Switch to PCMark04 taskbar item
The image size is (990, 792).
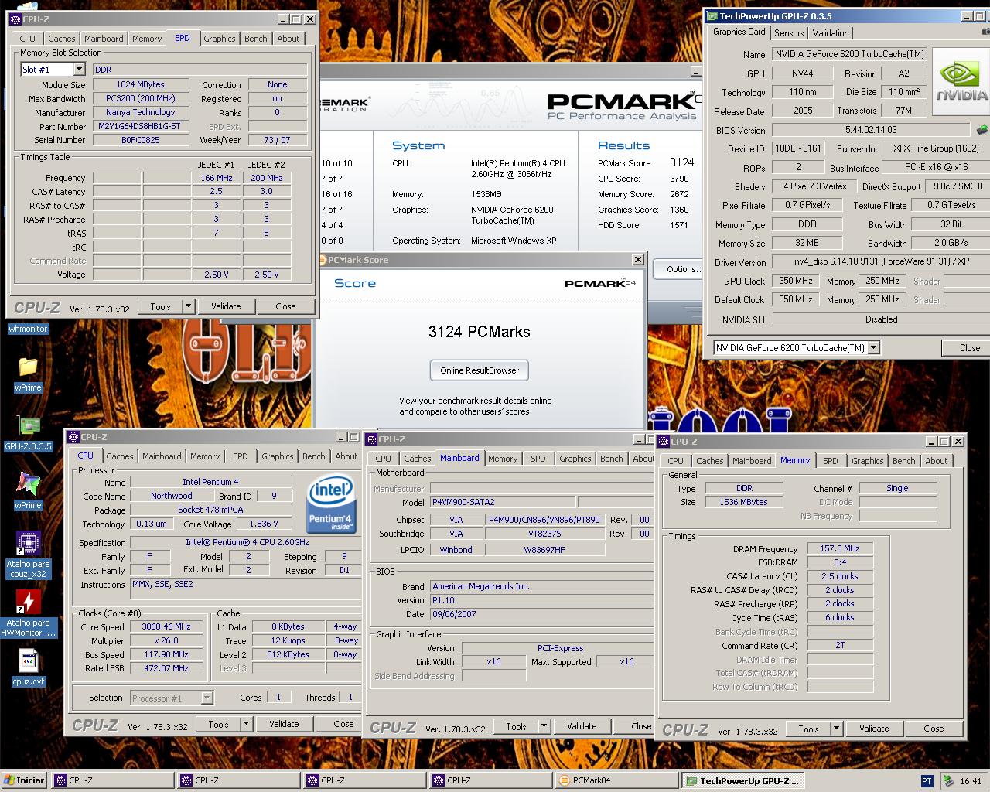pyautogui.click(x=616, y=780)
